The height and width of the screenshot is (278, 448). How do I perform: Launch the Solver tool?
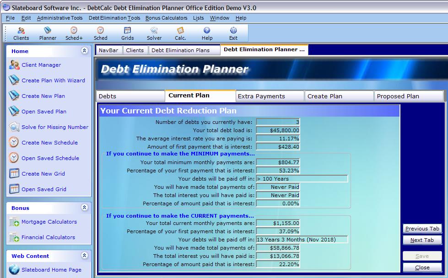pyautogui.click(x=154, y=33)
